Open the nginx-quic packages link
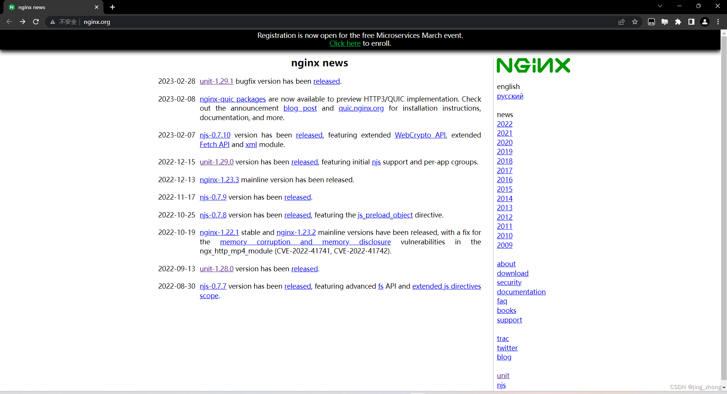The width and height of the screenshot is (727, 394). coord(232,99)
